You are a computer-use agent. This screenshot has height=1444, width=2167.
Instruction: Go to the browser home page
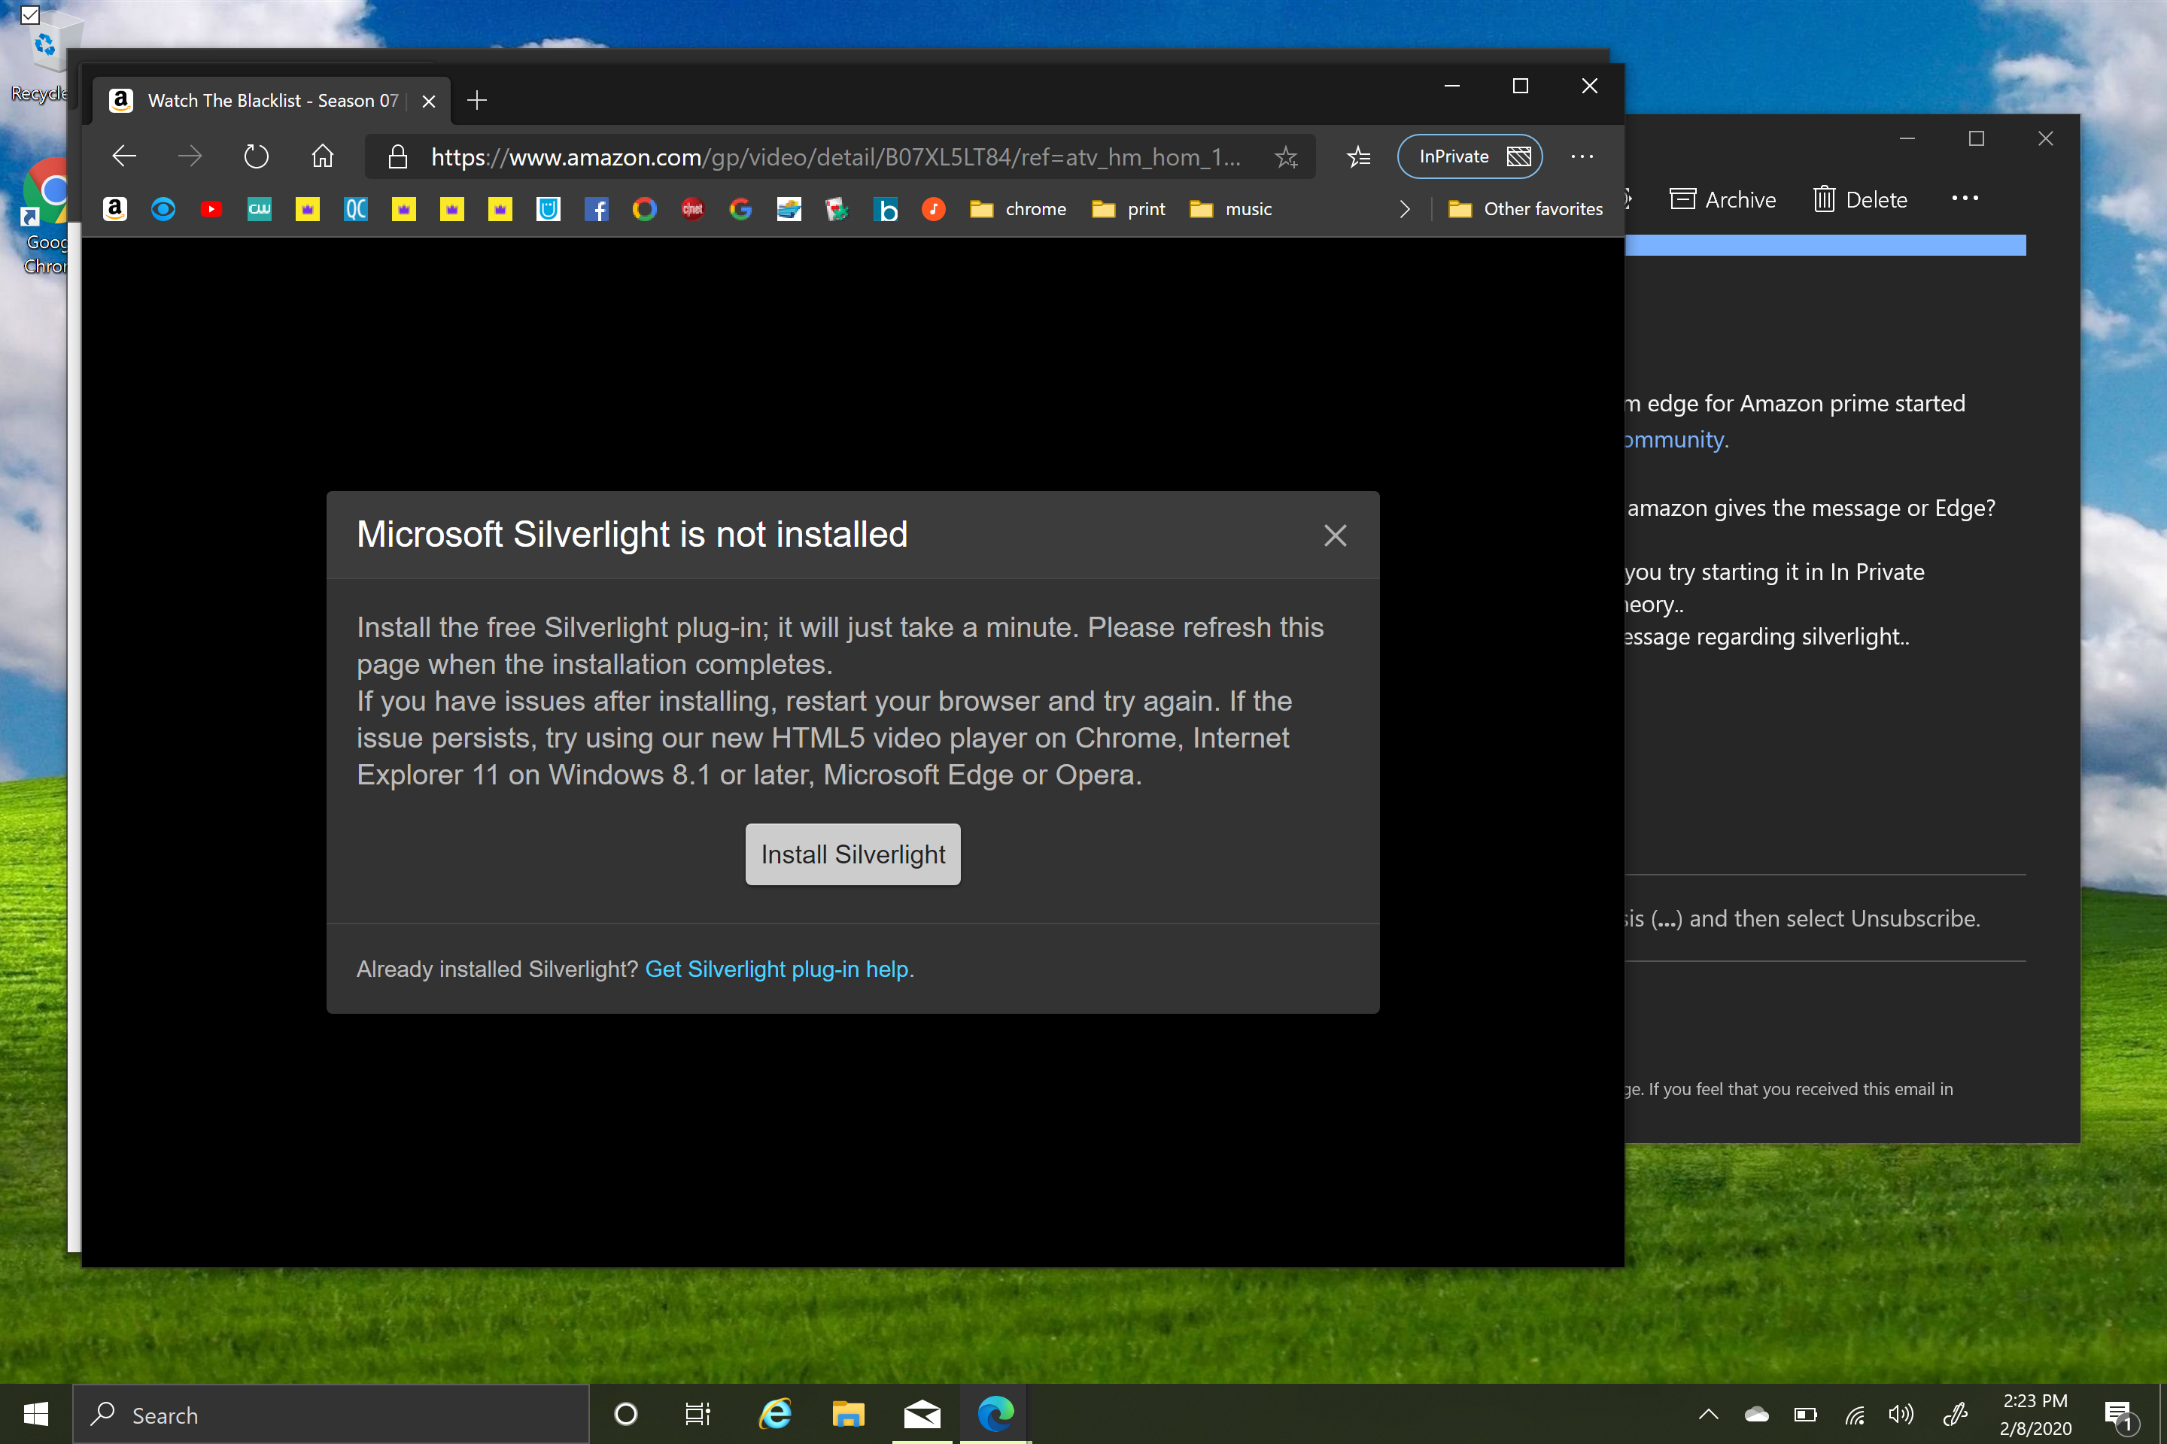tap(321, 156)
